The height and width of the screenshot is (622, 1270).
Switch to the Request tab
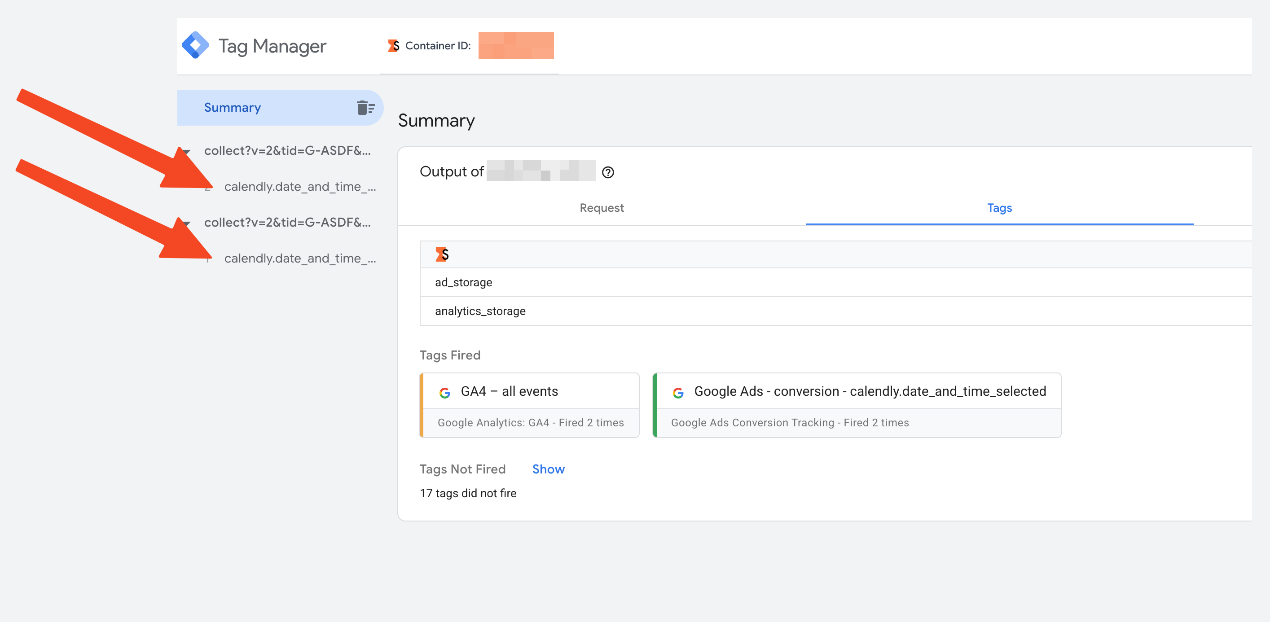(x=602, y=208)
